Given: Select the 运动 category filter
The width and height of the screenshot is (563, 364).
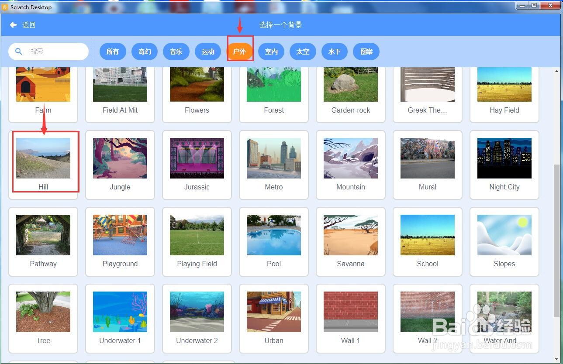Looking at the screenshot, I should (208, 52).
